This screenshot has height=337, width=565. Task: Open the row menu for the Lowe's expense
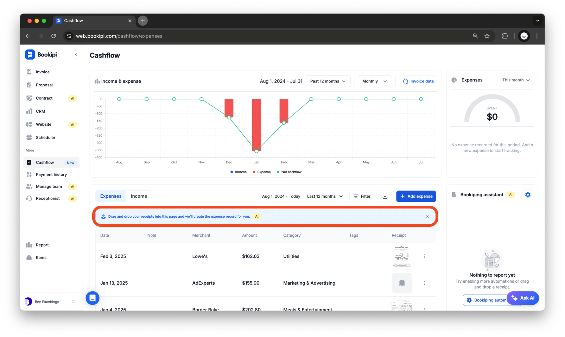tap(424, 256)
